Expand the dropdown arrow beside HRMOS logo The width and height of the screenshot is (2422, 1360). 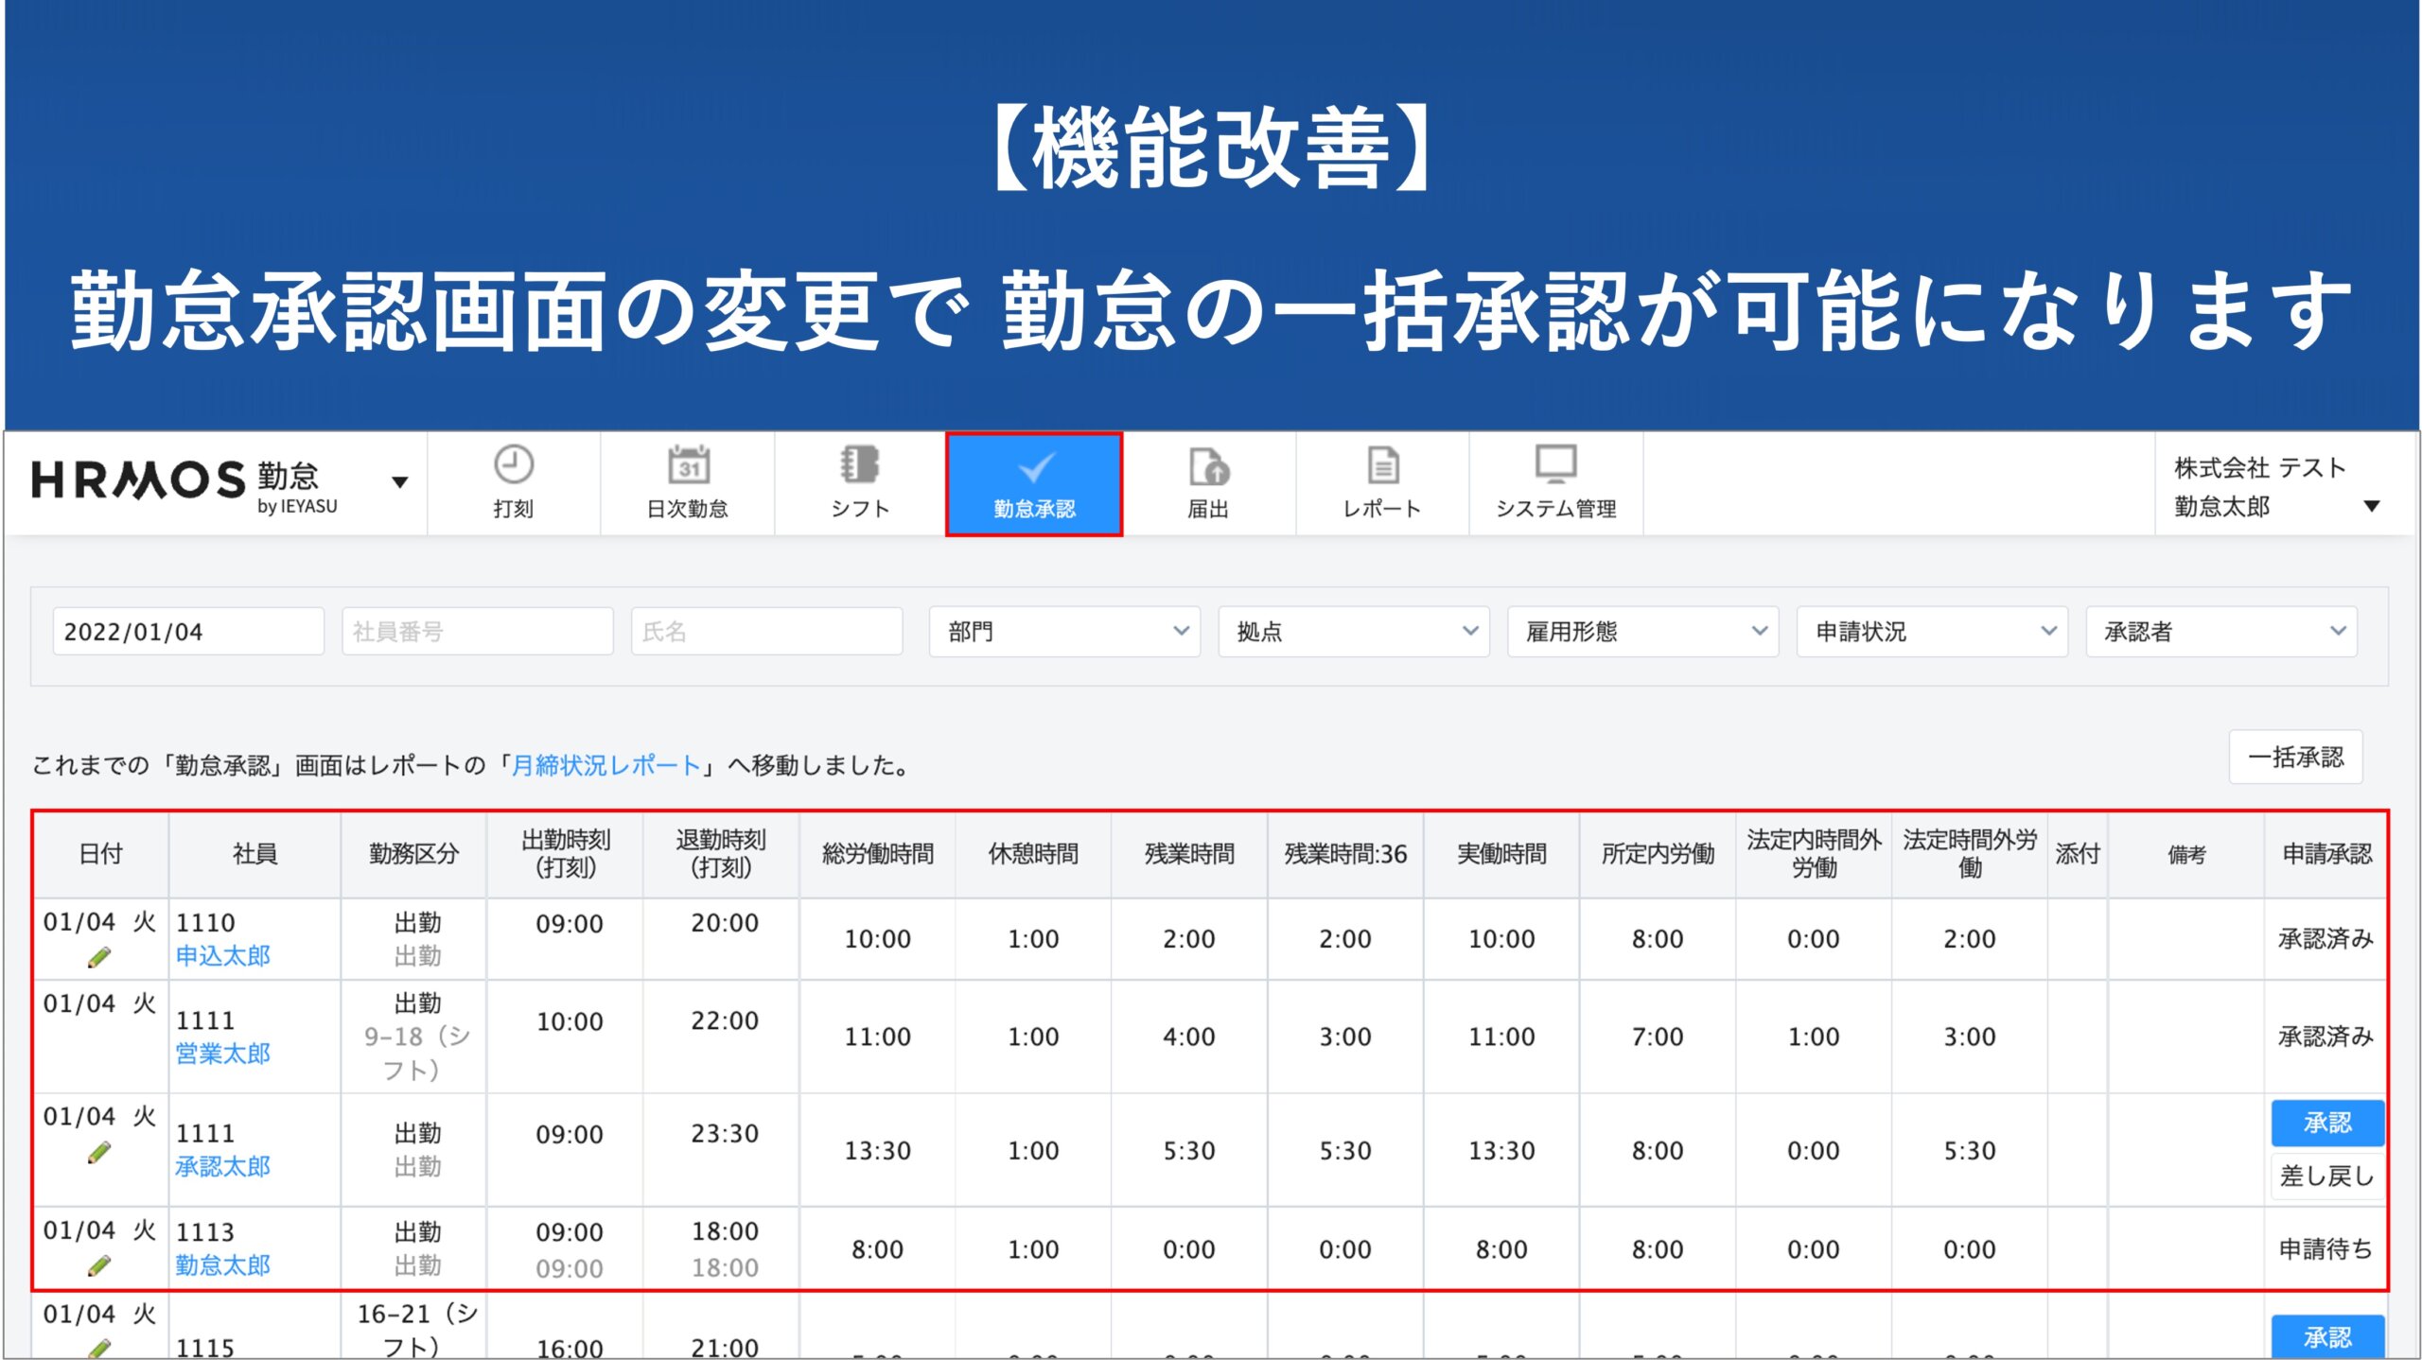point(400,482)
